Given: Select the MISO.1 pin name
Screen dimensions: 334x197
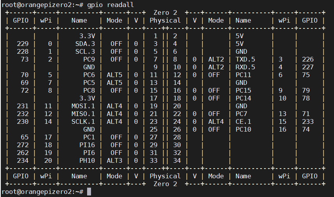Looking at the screenshot, I should tap(83, 114).
